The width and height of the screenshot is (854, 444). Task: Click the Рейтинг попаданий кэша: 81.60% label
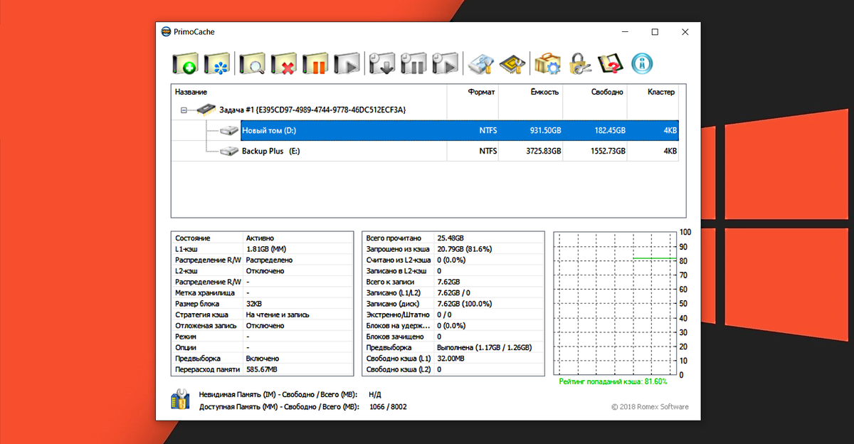[613, 382]
